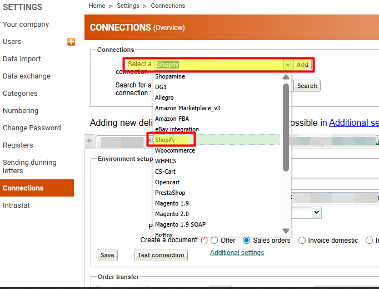The image size is (379, 289).
Task: Open the dropdown in Environment setup
Action: pyautogui.click(x=317, y=213)
